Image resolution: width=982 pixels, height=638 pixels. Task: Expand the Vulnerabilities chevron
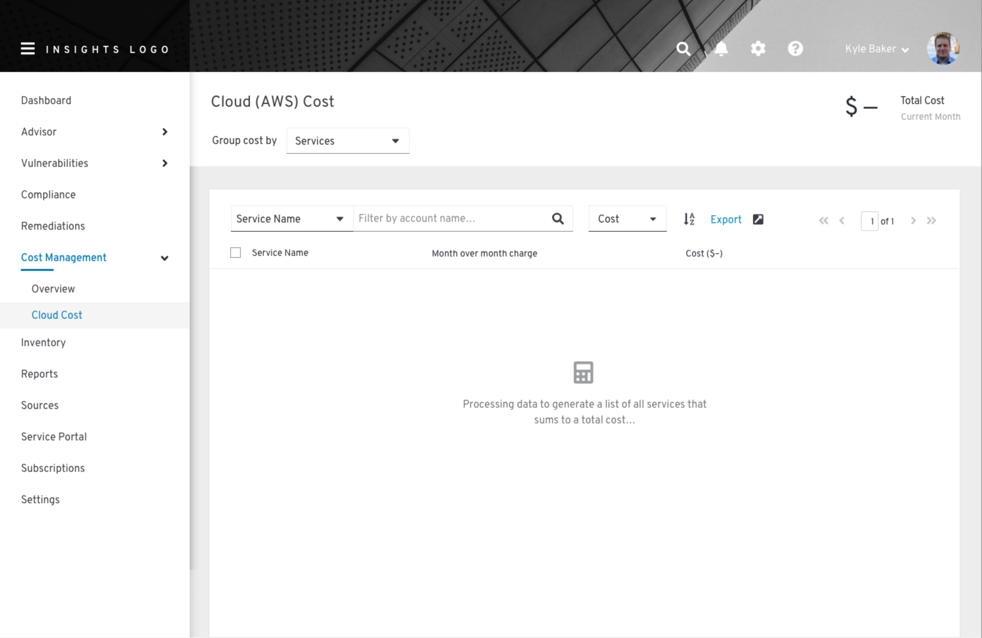coord(165,163)
